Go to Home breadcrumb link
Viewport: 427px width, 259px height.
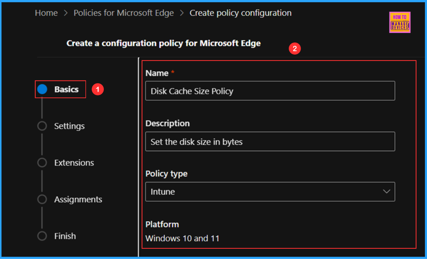click(x=46, y=13)
